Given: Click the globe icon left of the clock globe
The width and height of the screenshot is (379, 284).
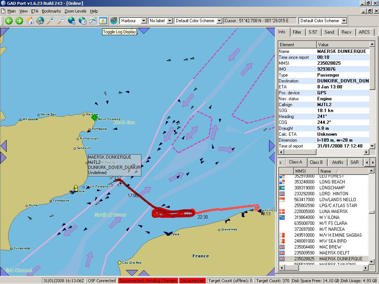Looking at the screenshot, I should click(71, 21).
